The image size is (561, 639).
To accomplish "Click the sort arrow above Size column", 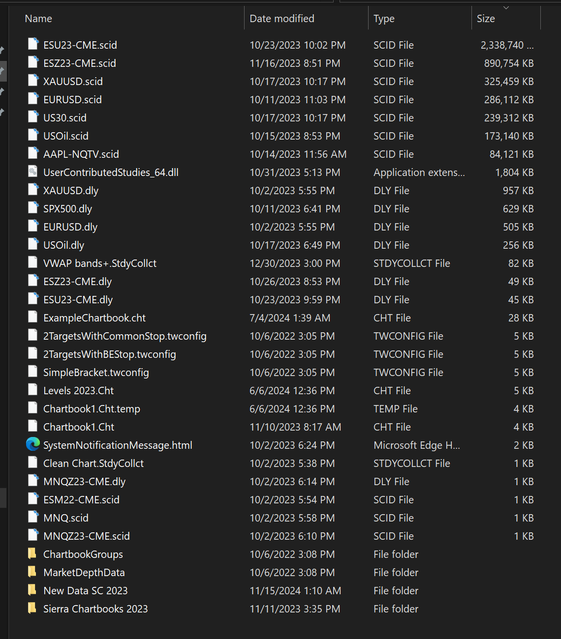I will coord(506,7).
